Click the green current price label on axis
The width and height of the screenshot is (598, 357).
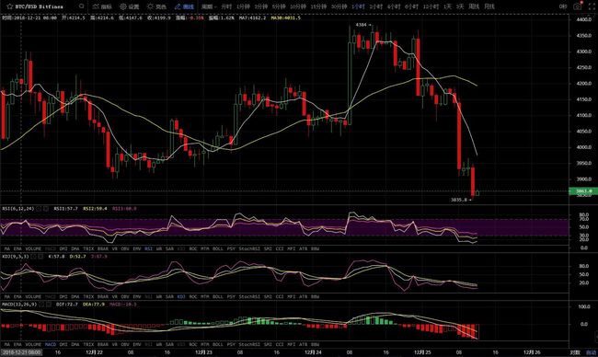point(583,191)
